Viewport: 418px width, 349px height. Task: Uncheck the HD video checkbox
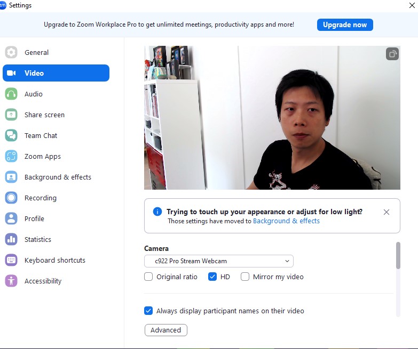(x=212, y=277)
